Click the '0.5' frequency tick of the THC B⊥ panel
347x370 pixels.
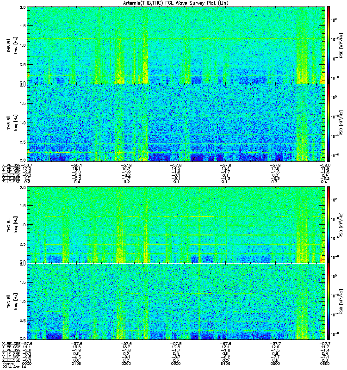pyautogui.click(x=23, y=244)
